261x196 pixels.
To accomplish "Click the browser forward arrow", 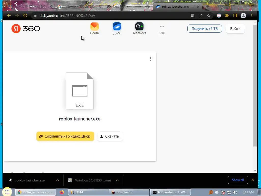I will pos(17,16).
